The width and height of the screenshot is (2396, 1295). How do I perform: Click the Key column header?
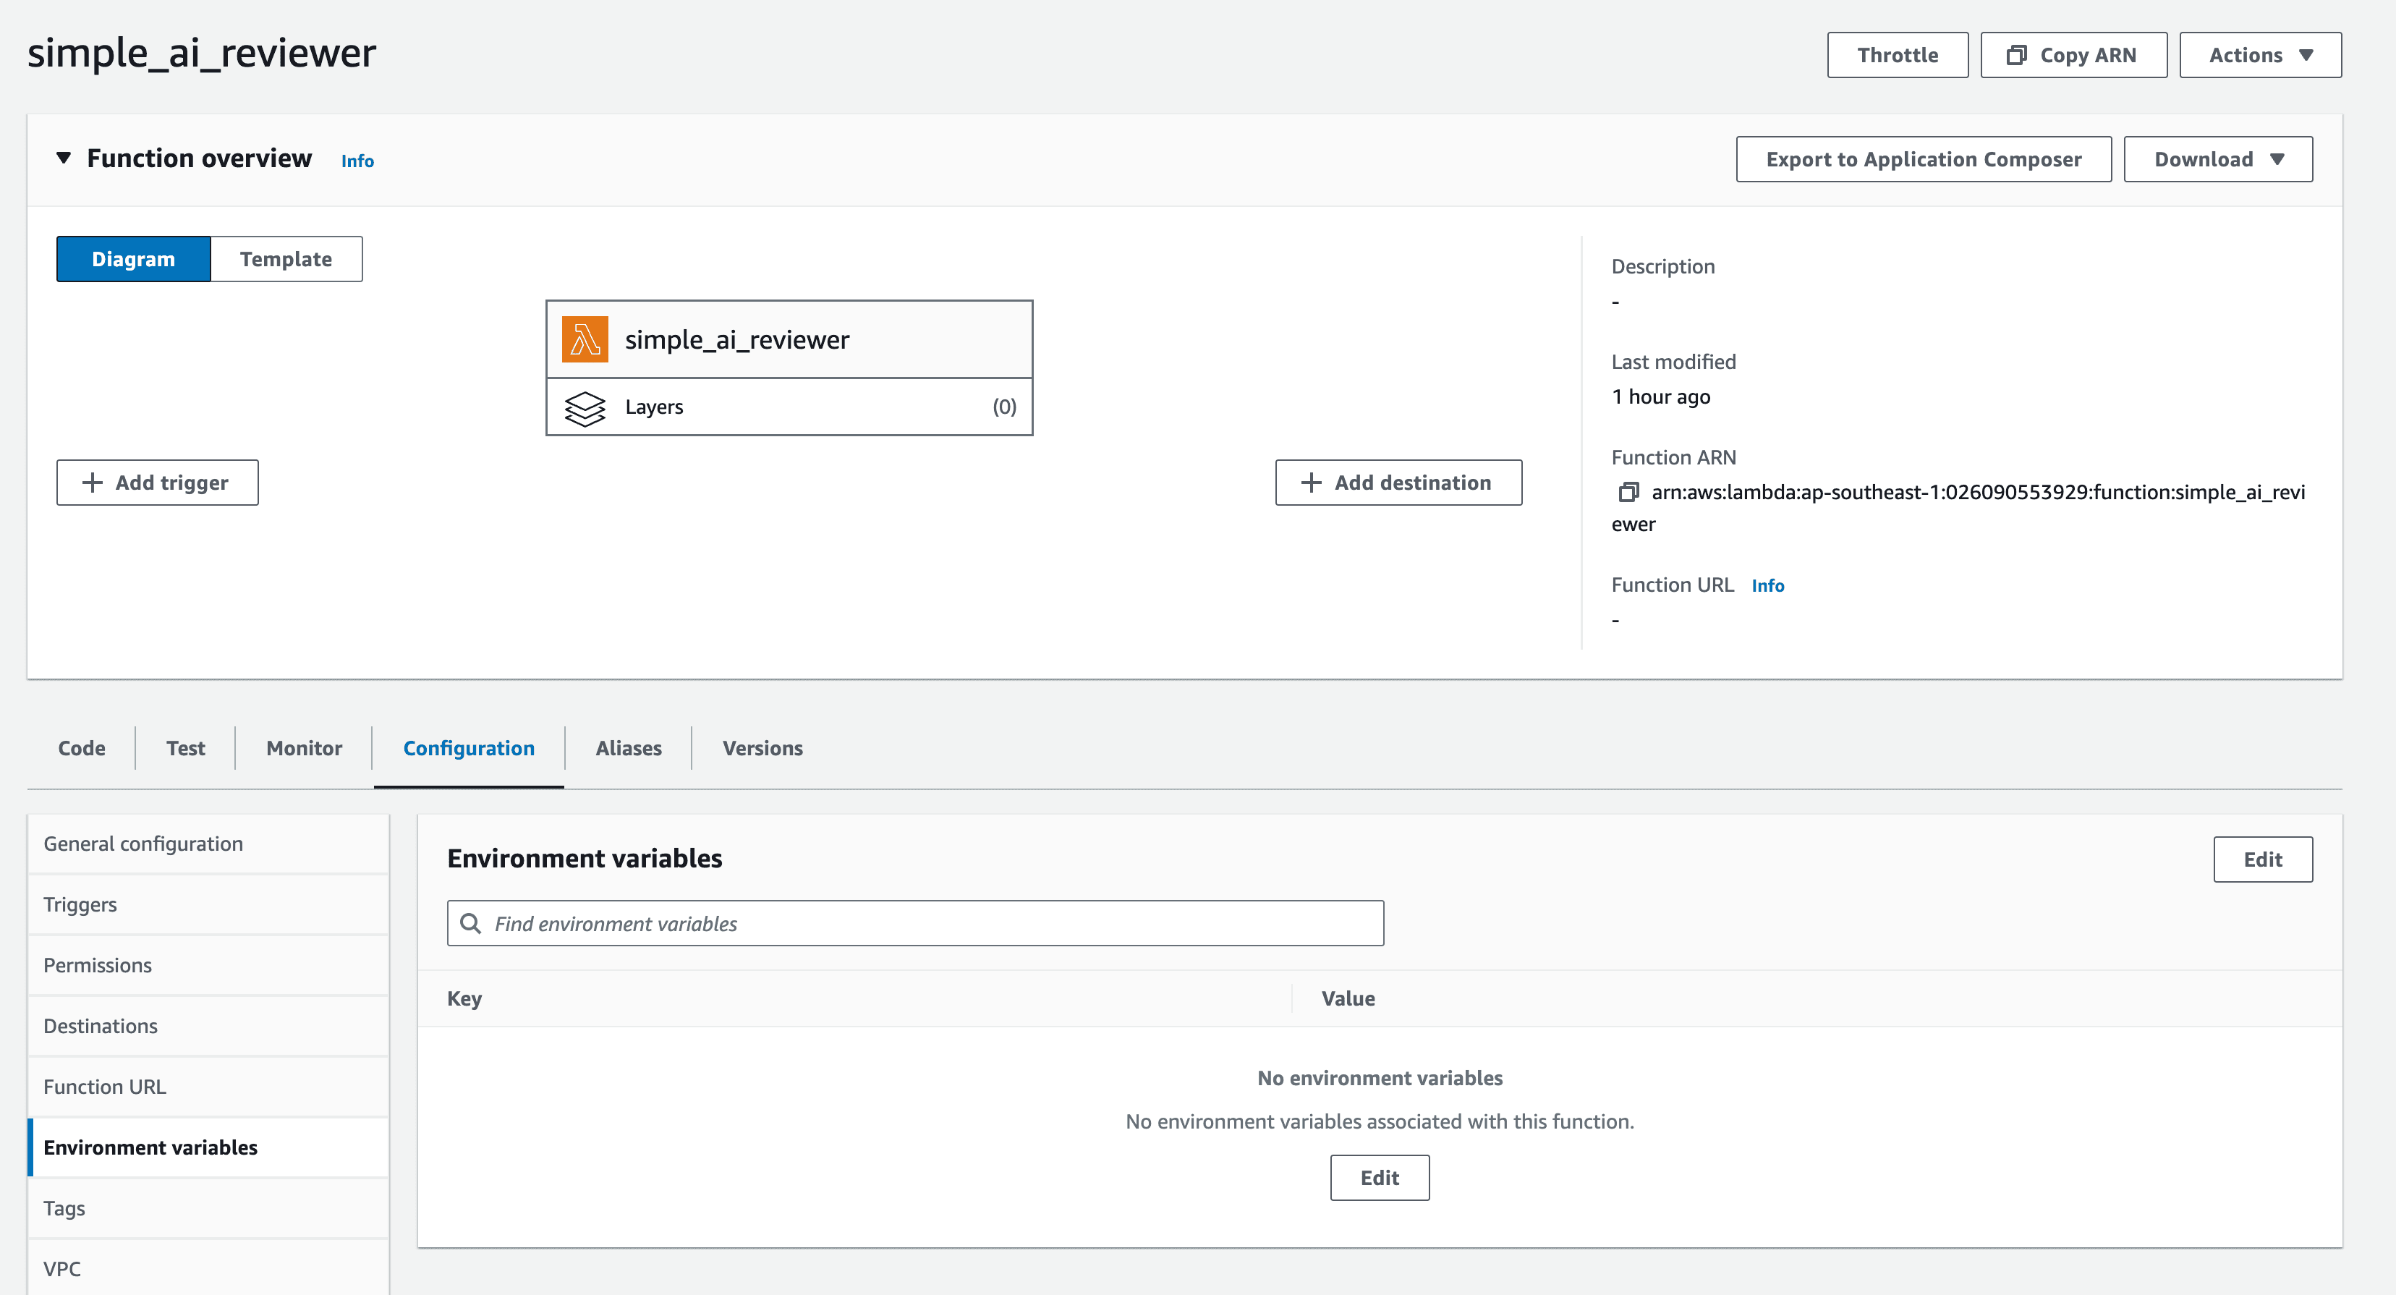(464, 998)
